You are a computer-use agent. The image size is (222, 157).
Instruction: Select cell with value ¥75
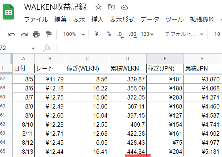[165, 143]
